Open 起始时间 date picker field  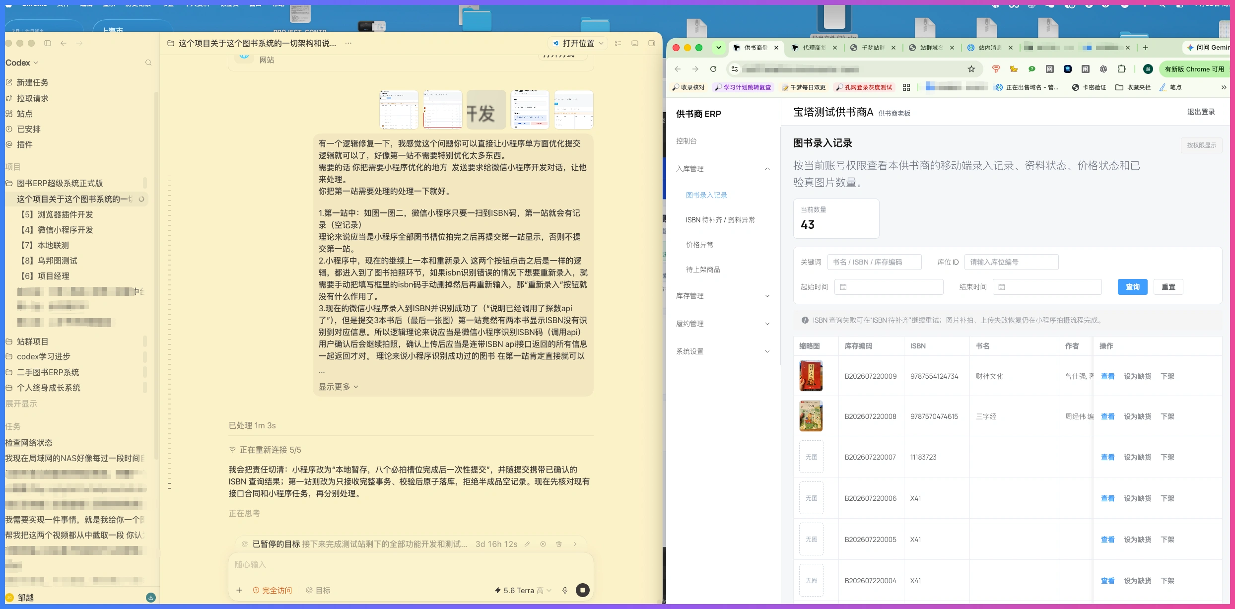click(889, 287)
